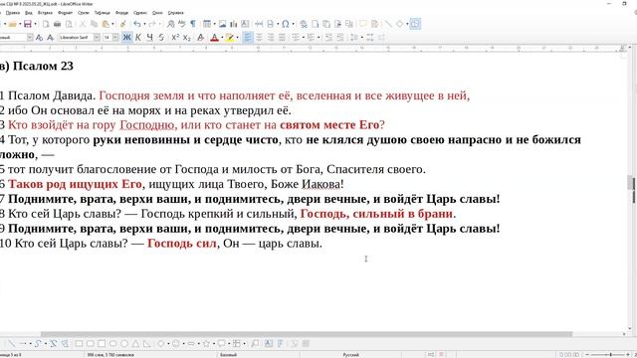Viewport: 637px width, 358px height.
Task: Select Triangle shape in drawing toolbar
Action: 135,343
